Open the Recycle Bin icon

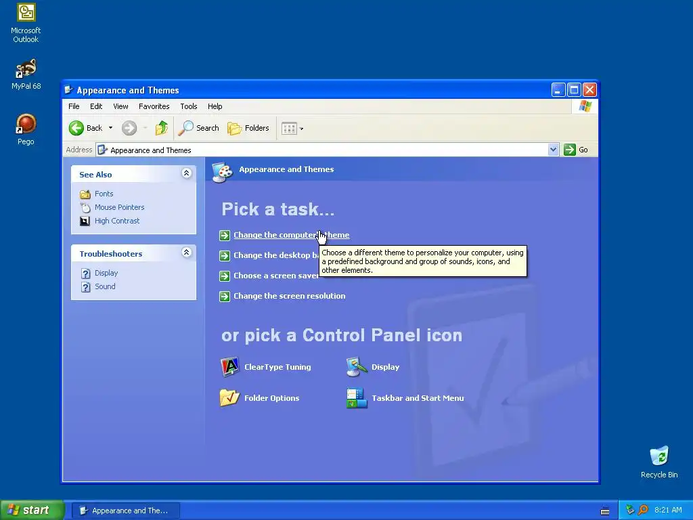[659, 462]
